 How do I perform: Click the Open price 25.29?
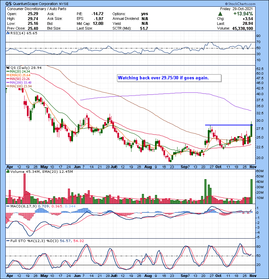[33, 14]
